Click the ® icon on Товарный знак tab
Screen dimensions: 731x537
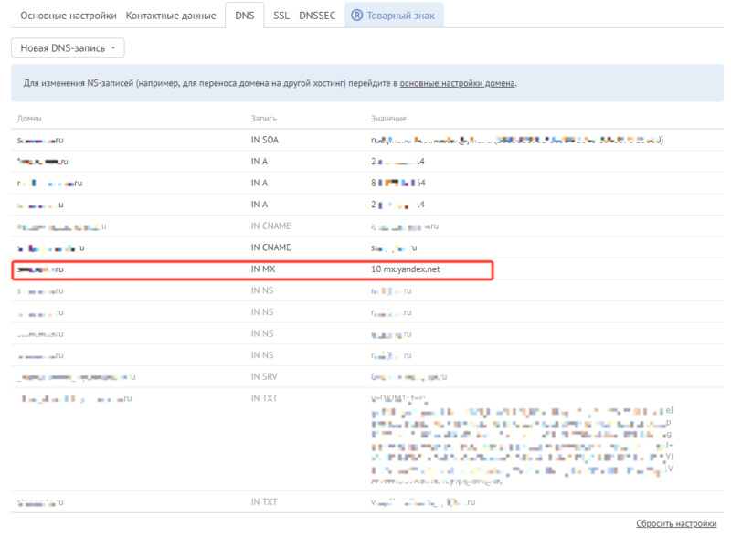358,15
